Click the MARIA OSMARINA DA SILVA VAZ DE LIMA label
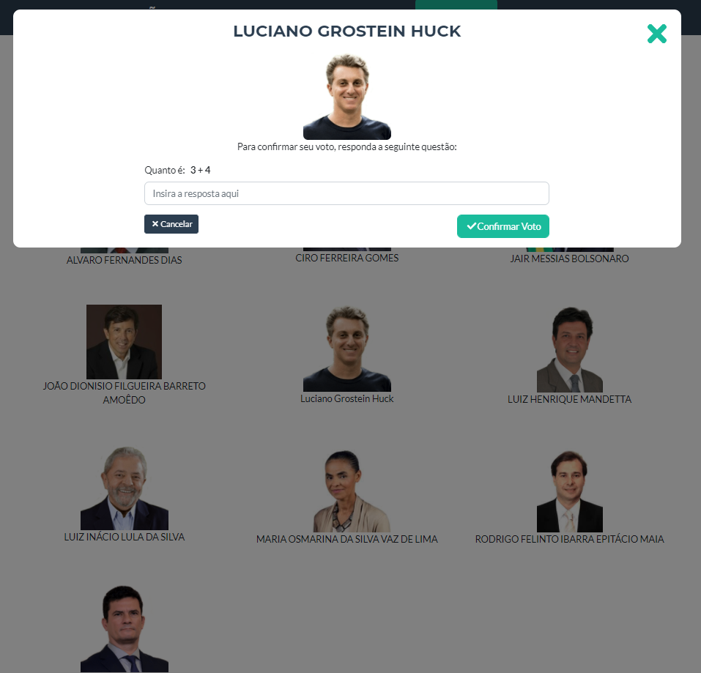The width and height of the screenshot is (701, 673). (347, 540)
